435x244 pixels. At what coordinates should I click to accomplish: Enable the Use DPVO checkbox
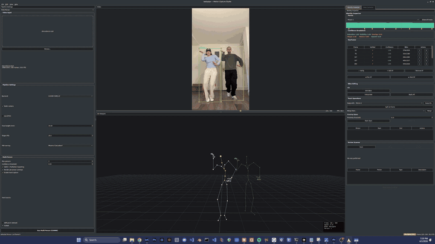click(x=7, y=116)
